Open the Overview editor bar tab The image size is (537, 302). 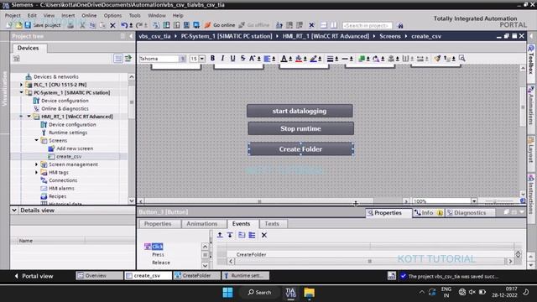99,276
